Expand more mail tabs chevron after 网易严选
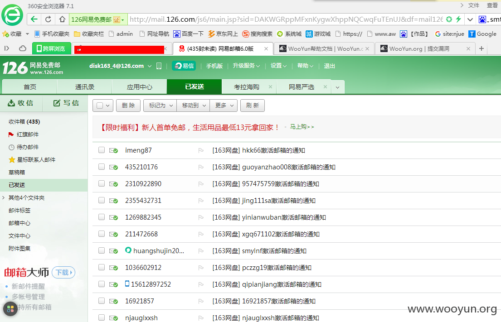501x322 pixels. pos(337,87)
